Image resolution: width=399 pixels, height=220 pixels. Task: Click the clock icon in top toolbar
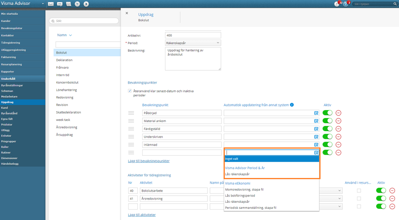click(77, 4)
